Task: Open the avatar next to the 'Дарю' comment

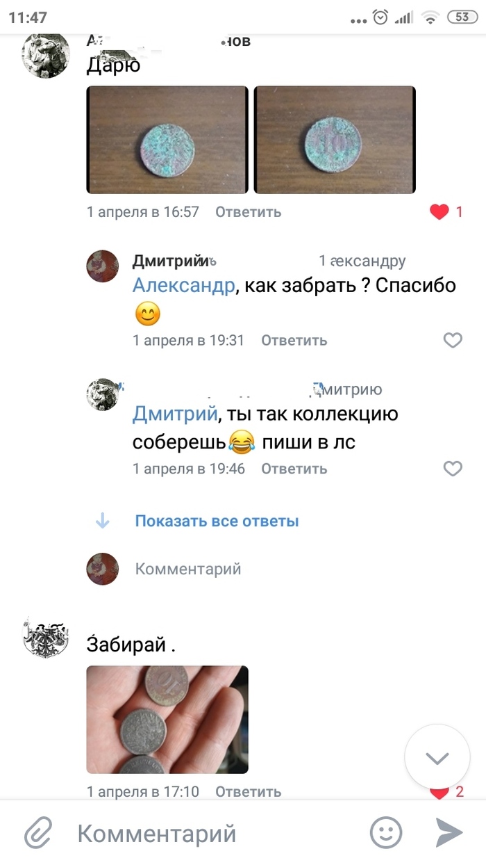Action: pyautogui.click(x=46, y=54)
